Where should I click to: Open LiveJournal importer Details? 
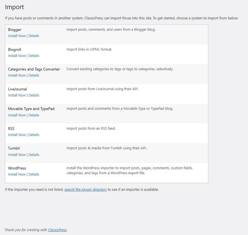click(x=34, y=95)
